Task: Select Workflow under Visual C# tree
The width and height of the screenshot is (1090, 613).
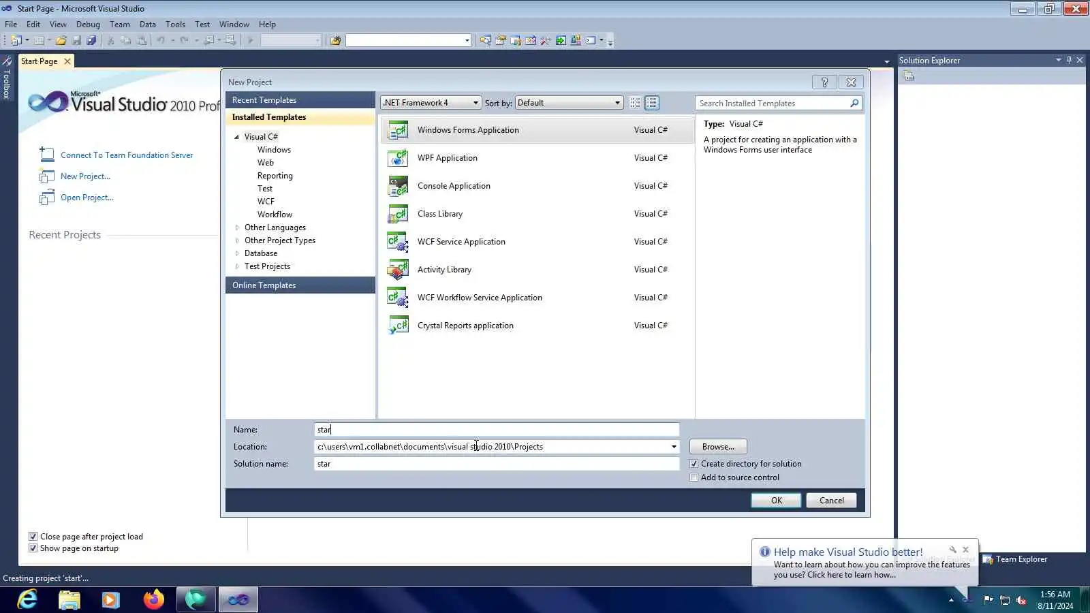Action: (x=275, y=215)
